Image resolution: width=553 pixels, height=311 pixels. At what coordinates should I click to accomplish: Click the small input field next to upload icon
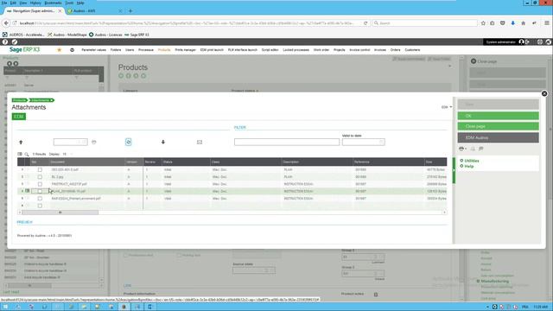pyautogui.click(x=70, y=142)
